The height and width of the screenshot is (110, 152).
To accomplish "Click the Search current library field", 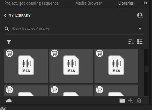I will pyautogui.click(x=74, y=29).
